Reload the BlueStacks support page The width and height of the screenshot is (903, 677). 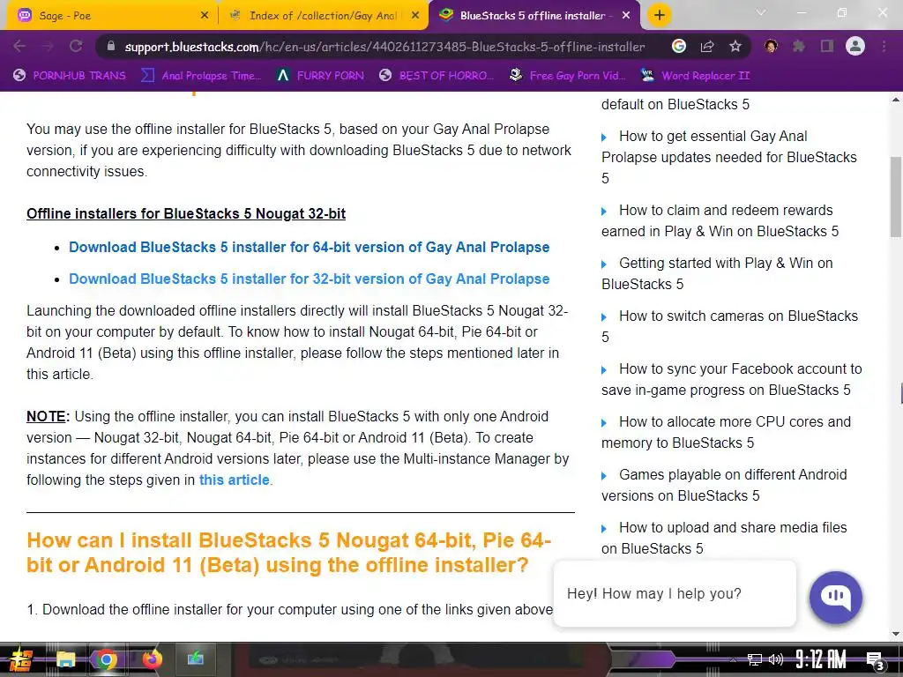point(76,47)
